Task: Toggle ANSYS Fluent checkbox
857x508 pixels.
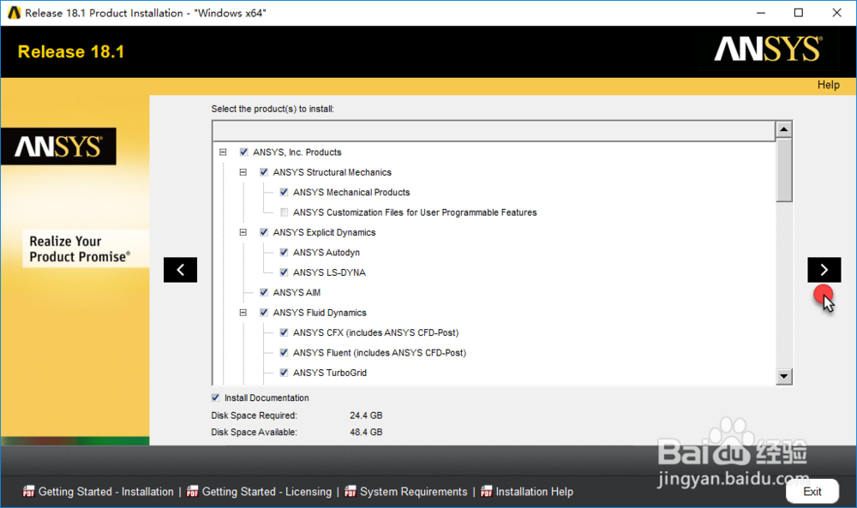Action: [284, 352]
